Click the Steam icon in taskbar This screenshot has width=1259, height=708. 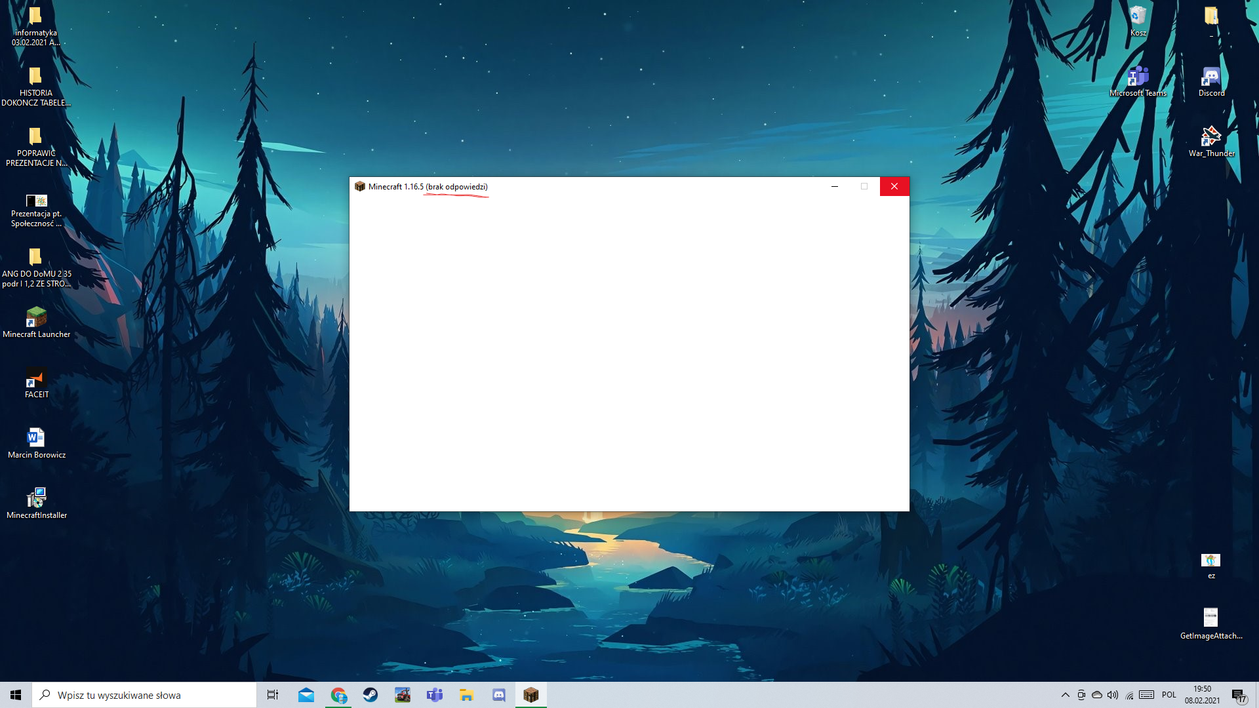[x=370, y=695]
